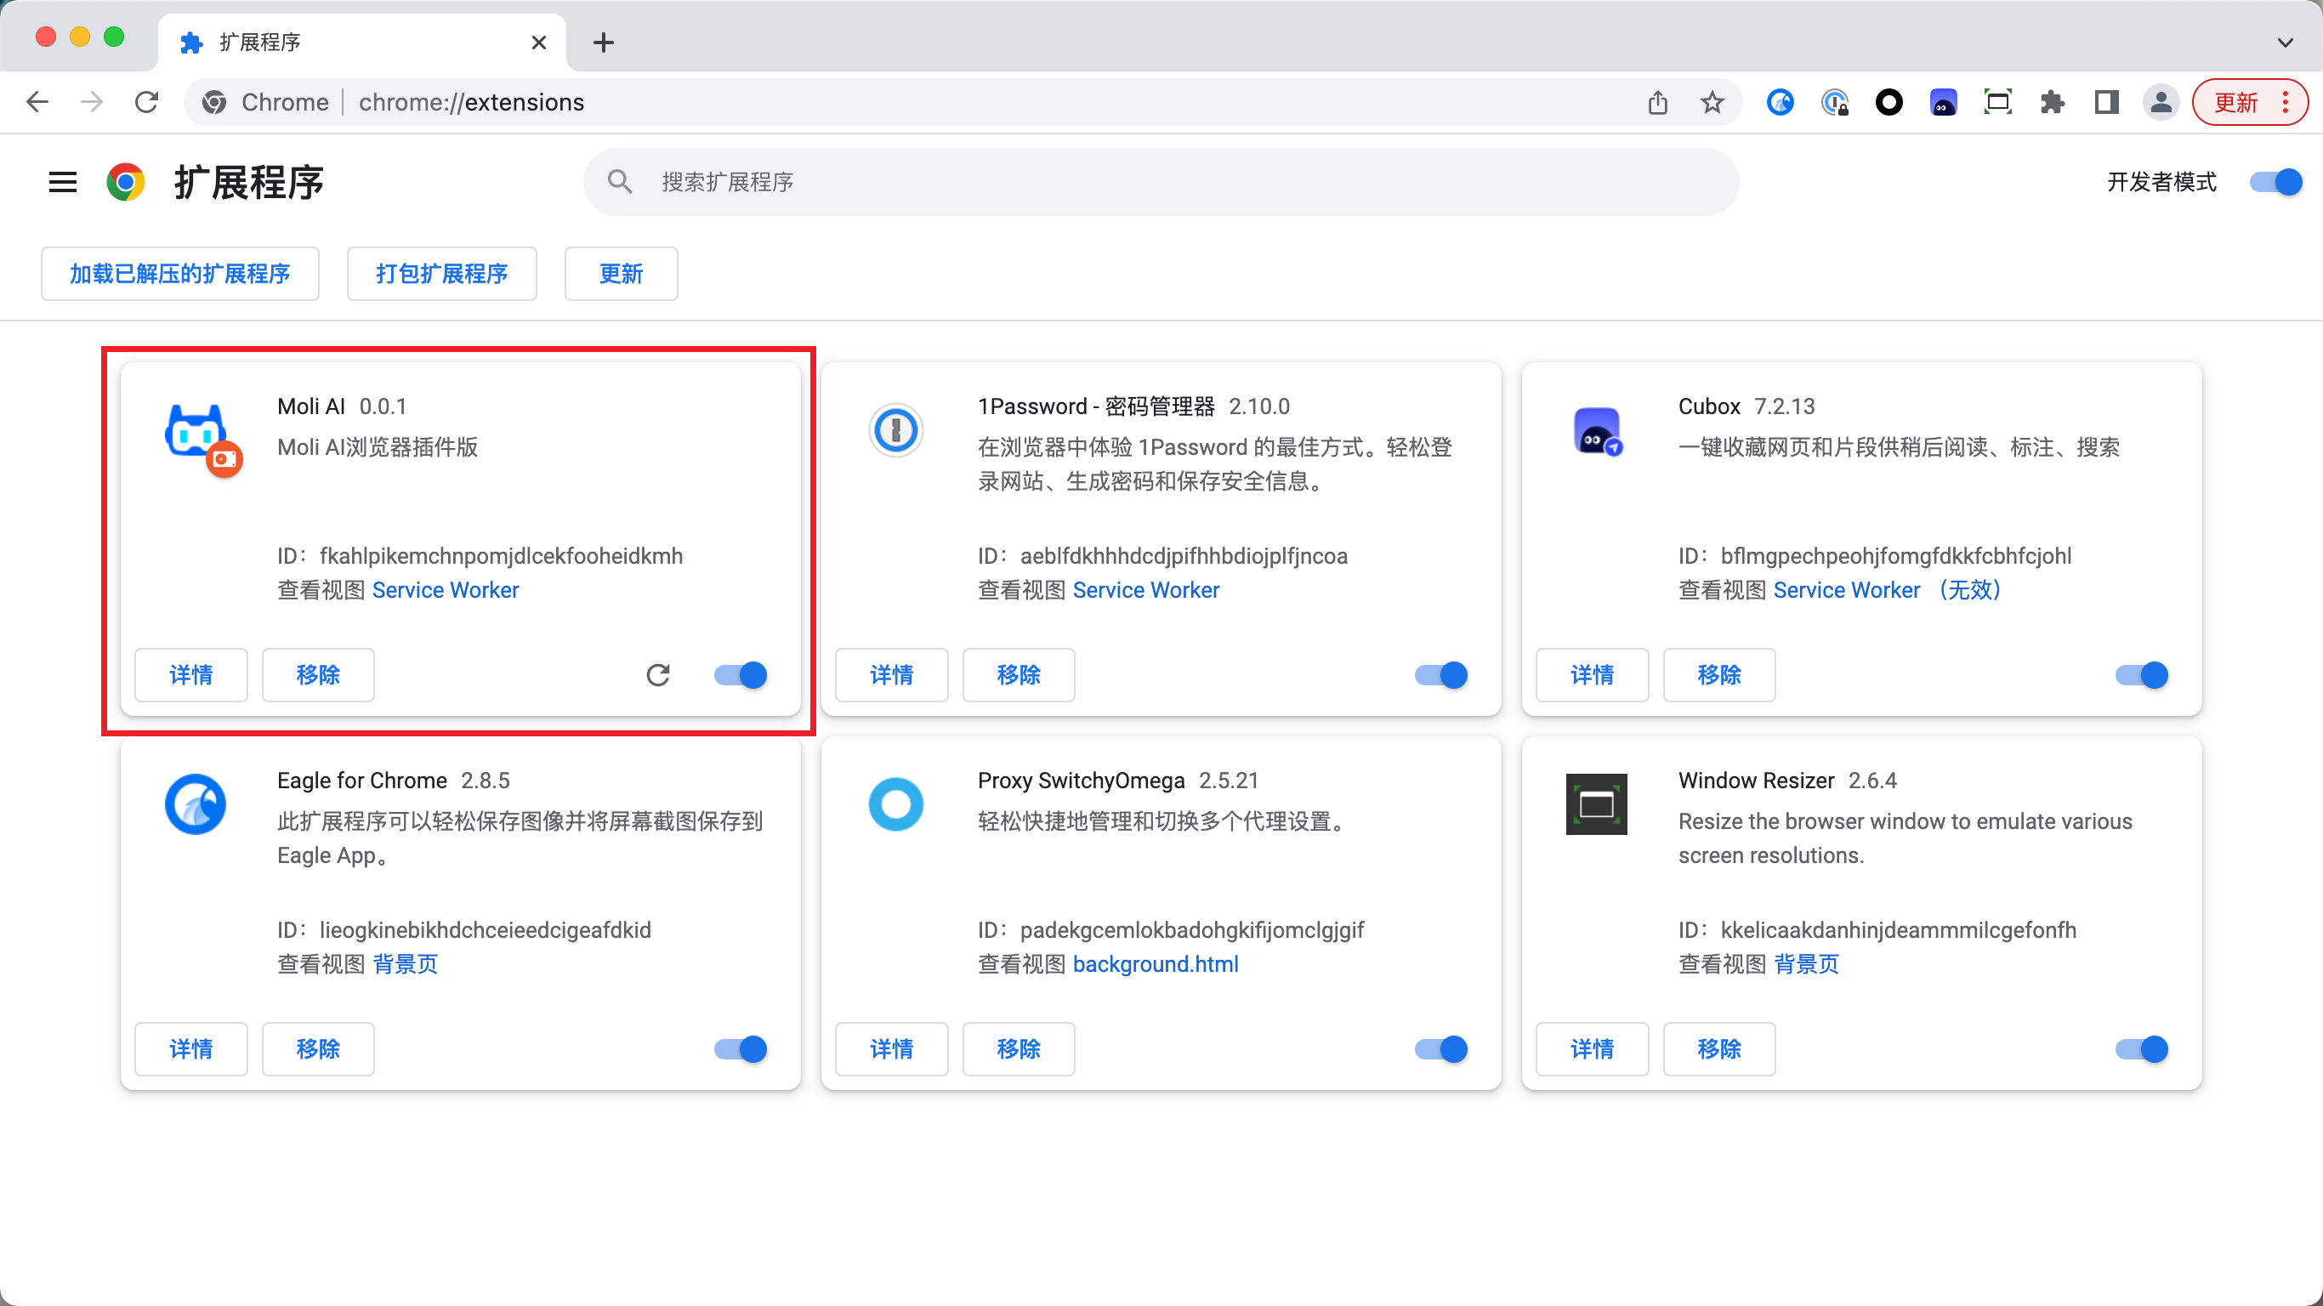Open the side panel icon
This screenshot has width=2323, height=1306.
tap(2105, 102)
